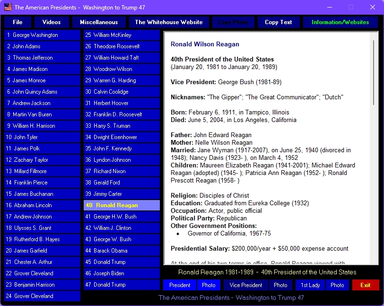The width and height of the screenshot is (384, 306).
Task: Choose 42 William J. Clinton
Action: coord(122,228)
